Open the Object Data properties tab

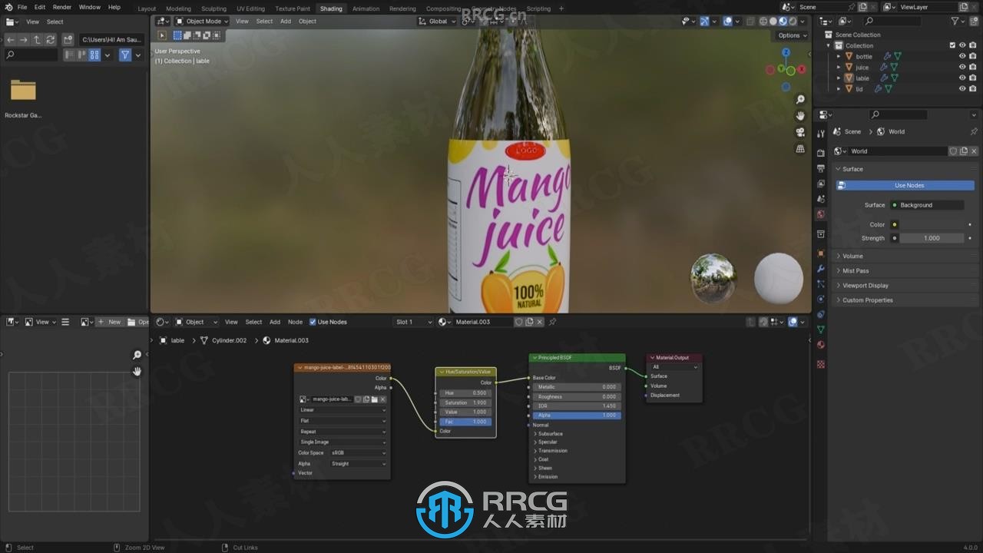click(x=821, y=329)
